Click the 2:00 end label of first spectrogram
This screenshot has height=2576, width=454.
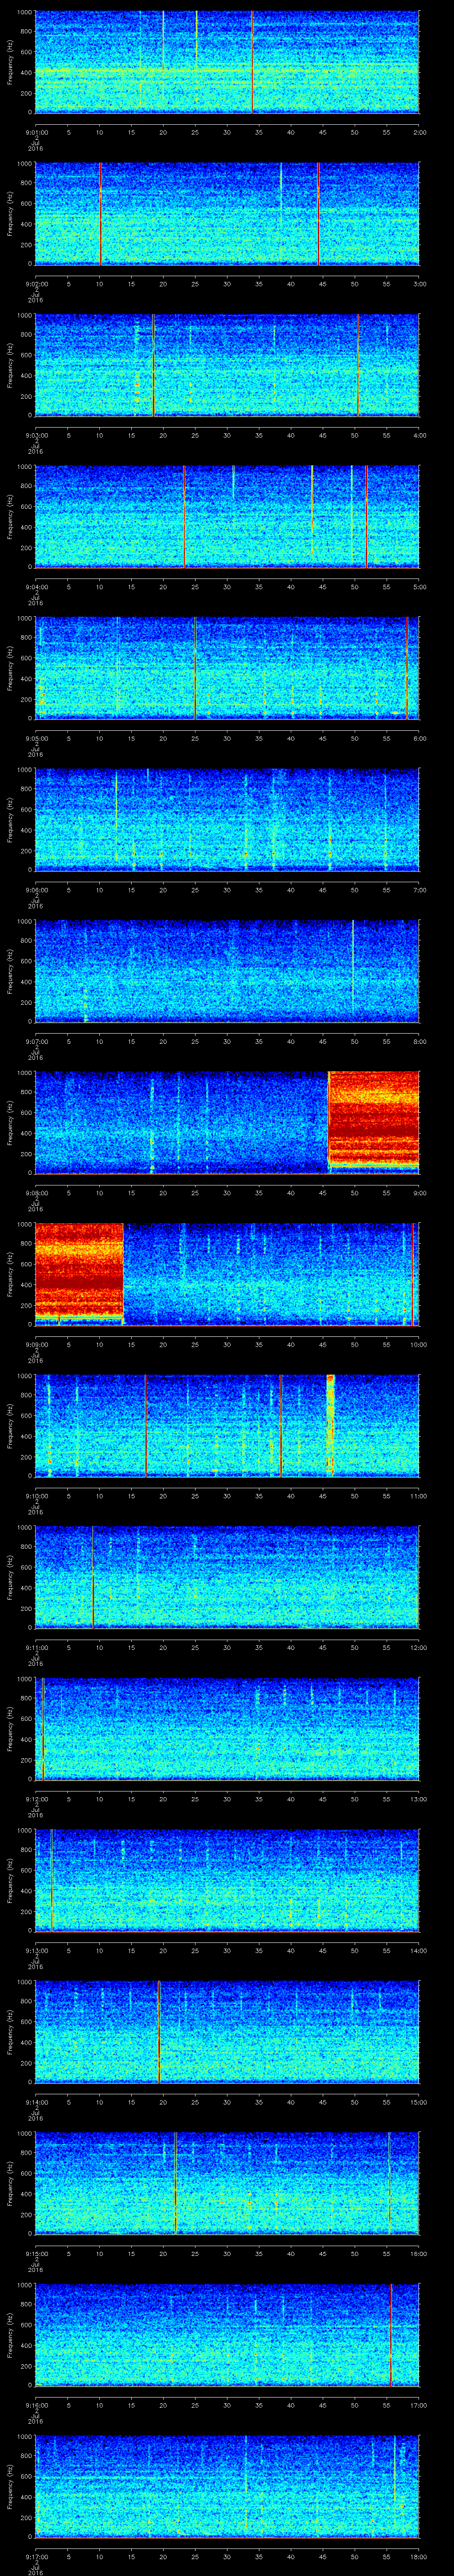(x=419, y=131)
